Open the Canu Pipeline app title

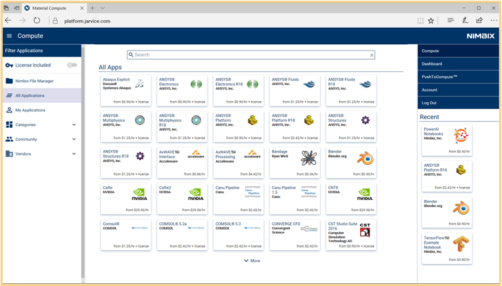click(227, 188)
